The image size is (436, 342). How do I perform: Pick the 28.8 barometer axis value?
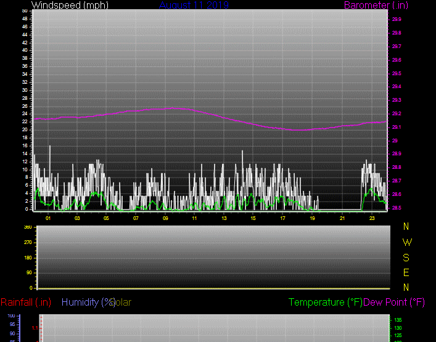[397, 167]
